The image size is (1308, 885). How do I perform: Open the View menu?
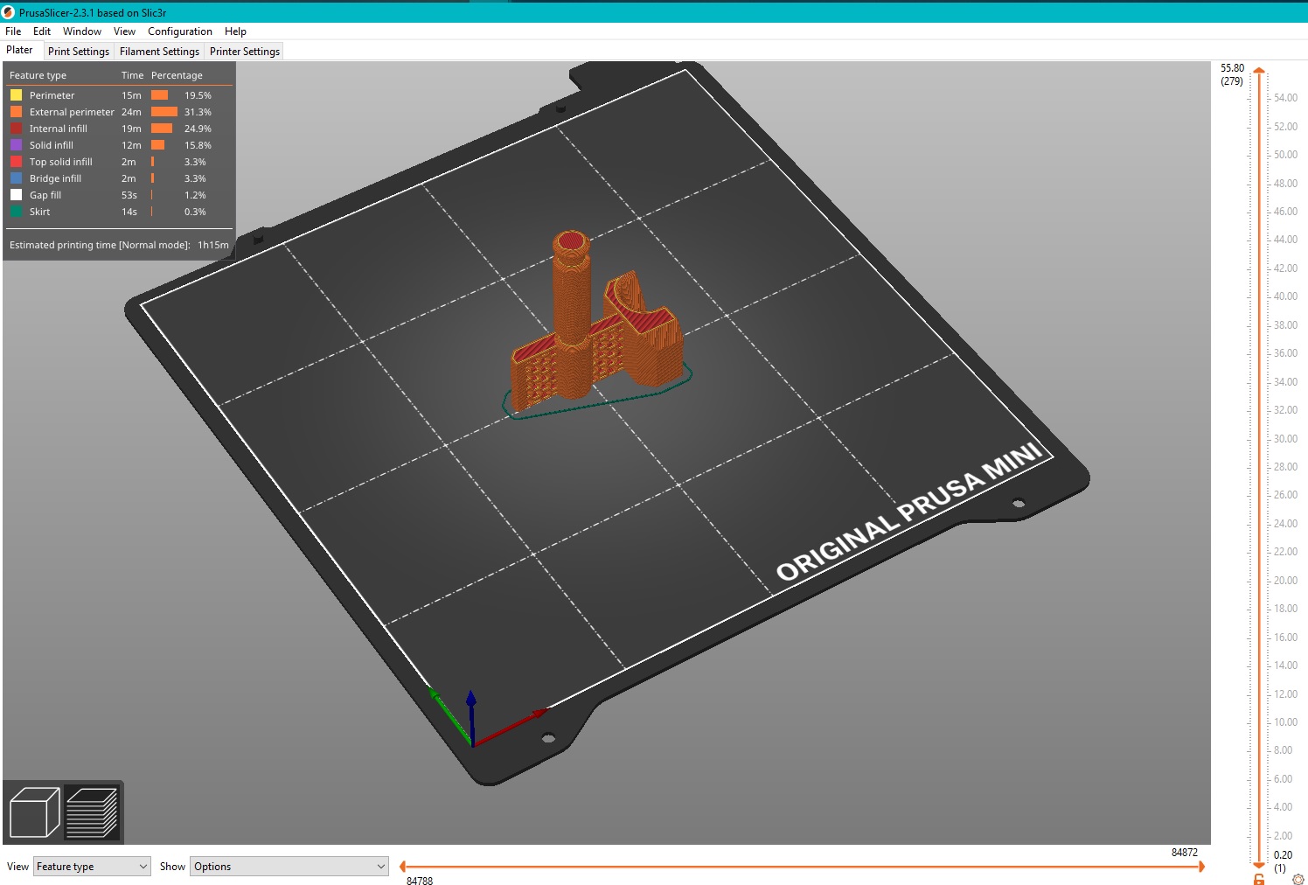click(x=124, y=31)
